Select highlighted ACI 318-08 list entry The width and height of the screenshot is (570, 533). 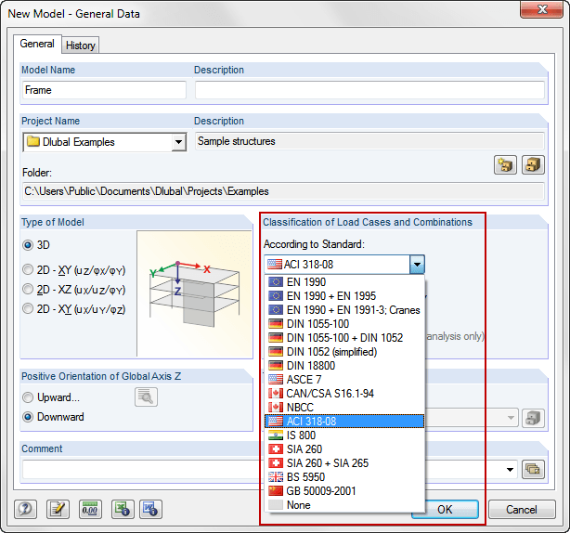click(344, 421)
